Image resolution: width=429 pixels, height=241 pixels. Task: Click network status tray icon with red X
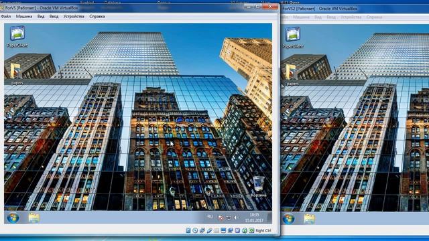221,218
